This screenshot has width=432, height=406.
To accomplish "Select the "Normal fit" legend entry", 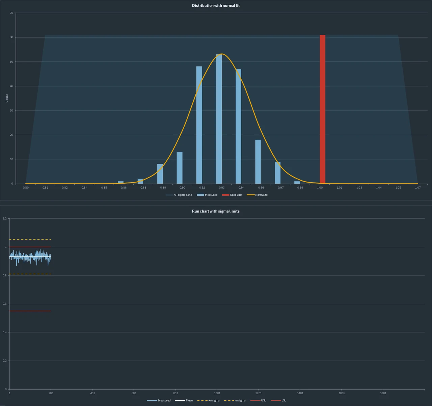I will [258, 195].
